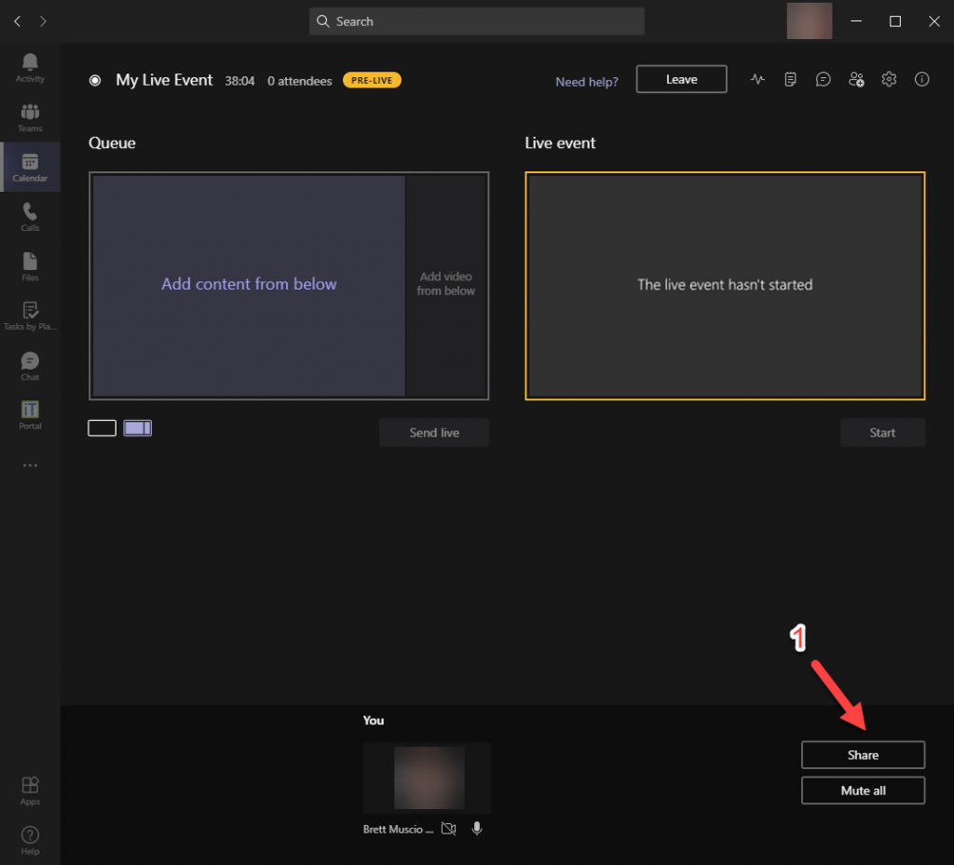
Task: Select the single-pane queue layout option
Action: tap(102, 426)
